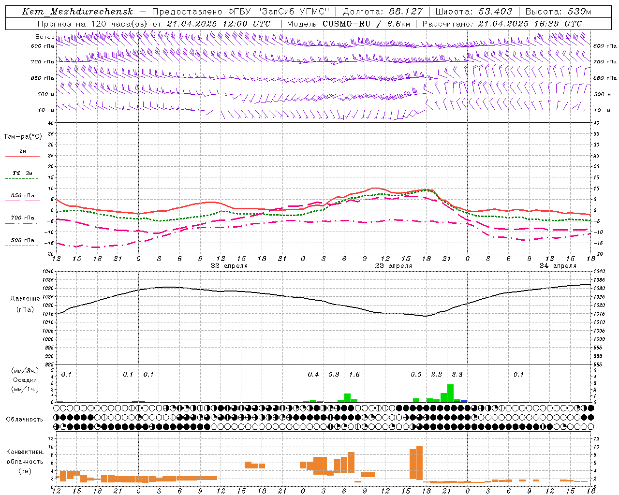Viewport: 619px width, 495px height.
Task: Click the 500 гПа temperature legend dashed line
Action: coord(22,246)
